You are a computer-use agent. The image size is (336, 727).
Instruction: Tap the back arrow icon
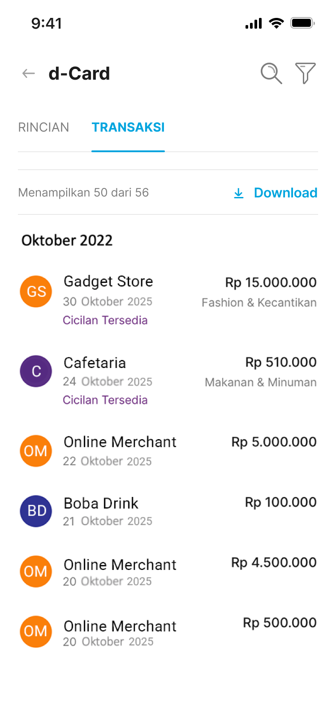click(29, 73)
